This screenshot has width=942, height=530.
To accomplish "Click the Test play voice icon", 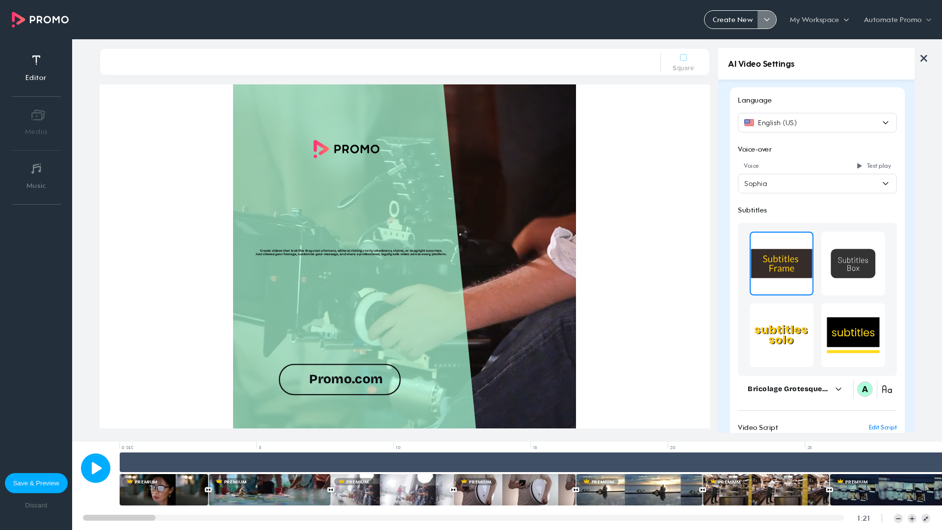I will 860,166.
